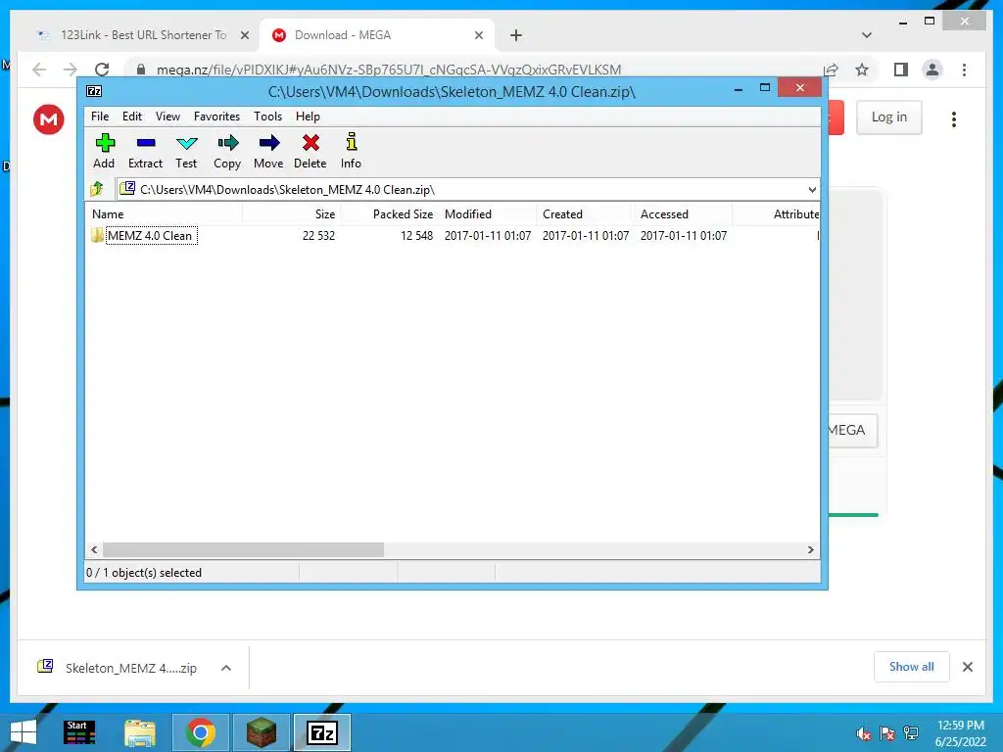The width and height of the screenshot is (1003, 752).
Task: Click the Log in button on MEGA
Action: point(889,117)
